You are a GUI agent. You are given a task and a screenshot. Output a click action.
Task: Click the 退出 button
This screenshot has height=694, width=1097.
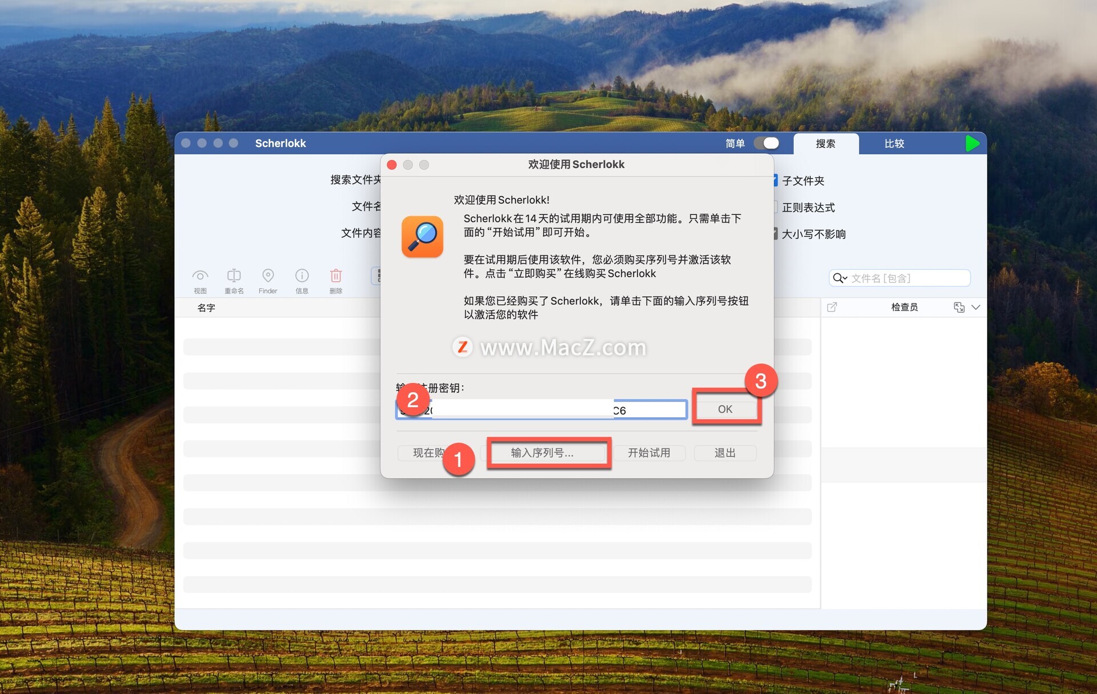tap(725, 453)
